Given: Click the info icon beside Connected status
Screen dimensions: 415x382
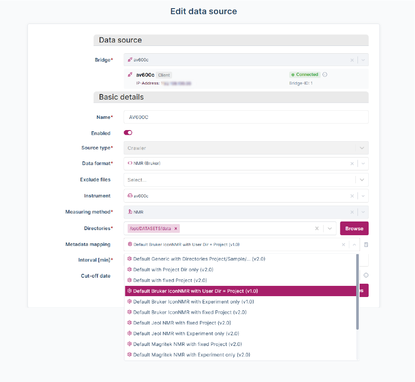Looking at the screenshot, I should click(x=325, y=75).
